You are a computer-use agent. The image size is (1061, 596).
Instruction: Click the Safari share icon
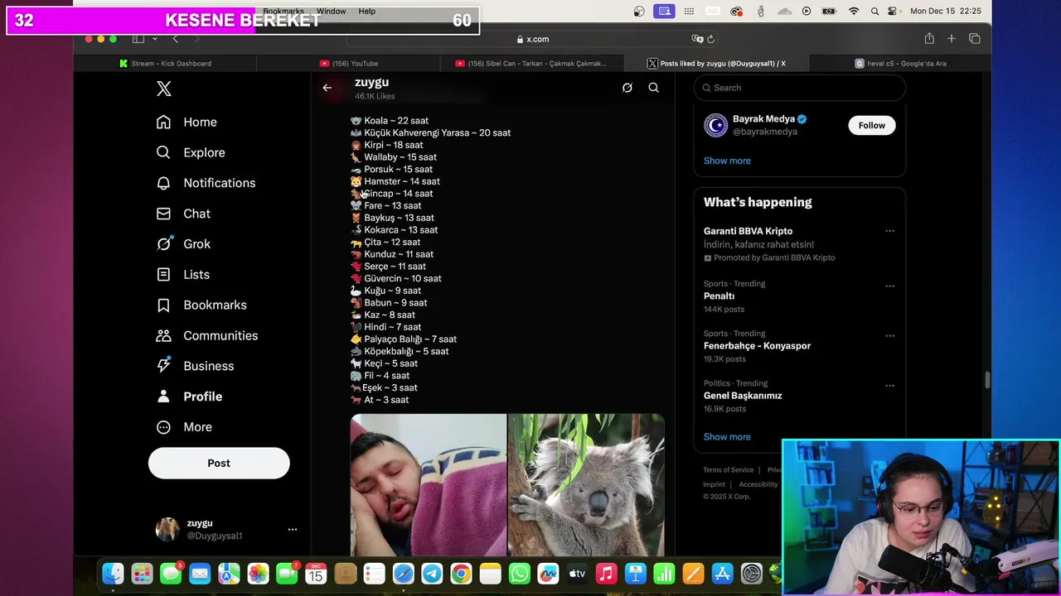pos(929,38)
